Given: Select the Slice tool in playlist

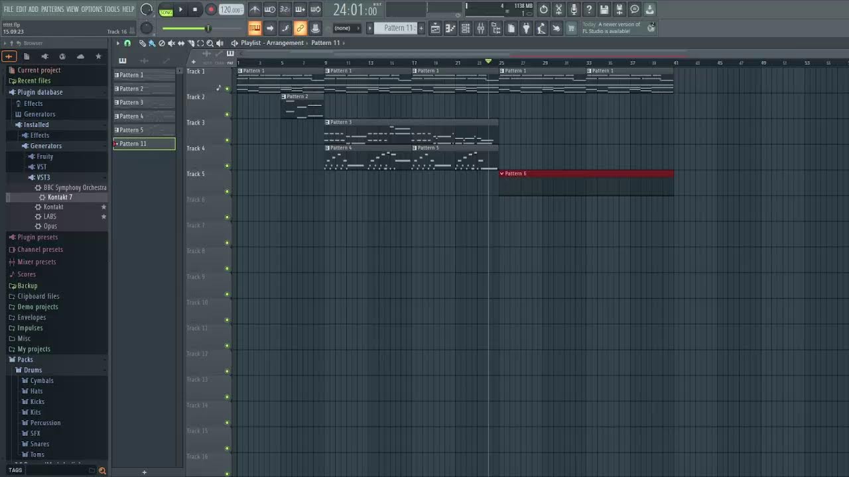Looking at the screenshot, I should coord(191,43).
